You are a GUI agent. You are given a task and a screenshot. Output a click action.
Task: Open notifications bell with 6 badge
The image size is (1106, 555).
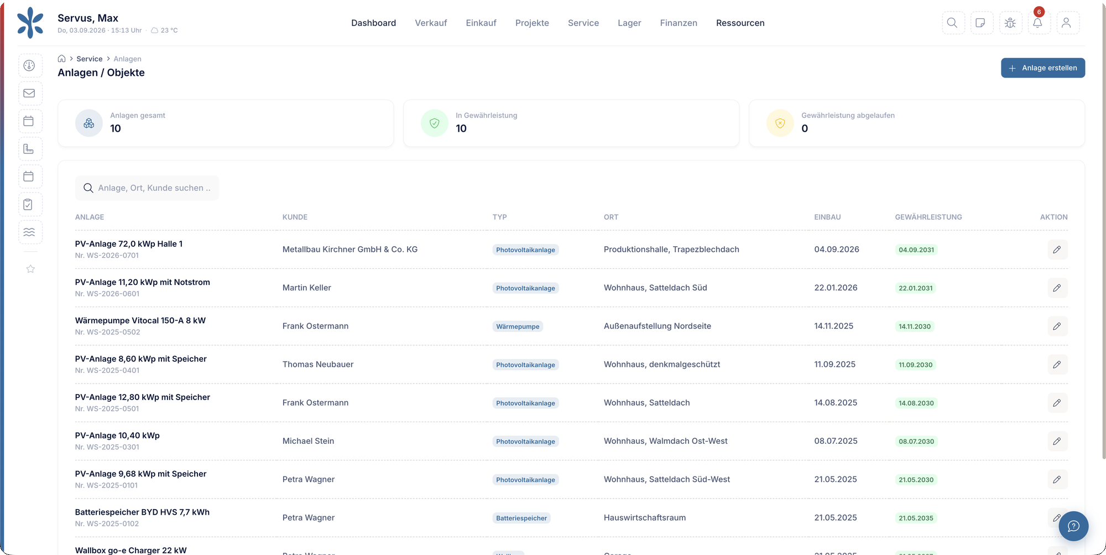1038,23
